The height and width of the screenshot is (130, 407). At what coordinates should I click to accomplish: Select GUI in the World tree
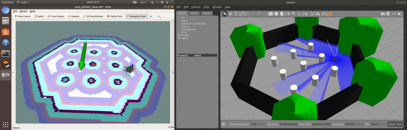coord(183,18)
